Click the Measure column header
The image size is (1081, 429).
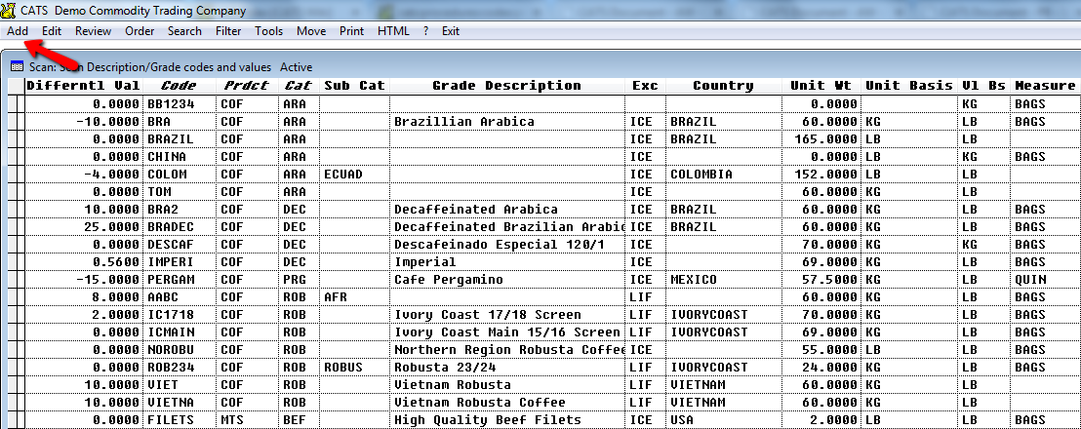[1045, 86]
